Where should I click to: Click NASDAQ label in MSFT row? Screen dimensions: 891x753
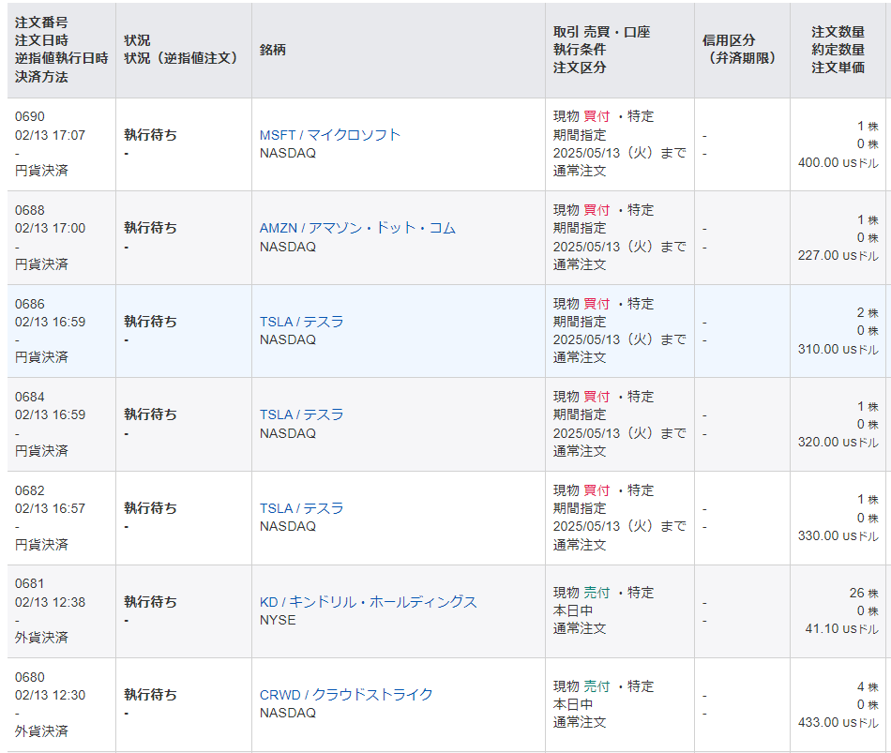(x=288, y=154)
